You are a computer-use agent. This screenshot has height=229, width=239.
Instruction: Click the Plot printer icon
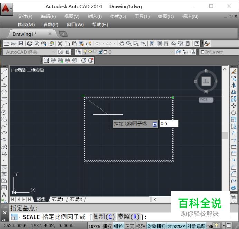coord(30,44)
